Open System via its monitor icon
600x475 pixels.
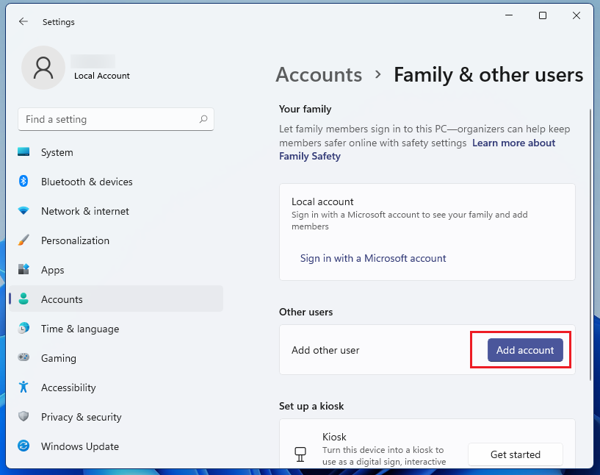tap(24, 152)
